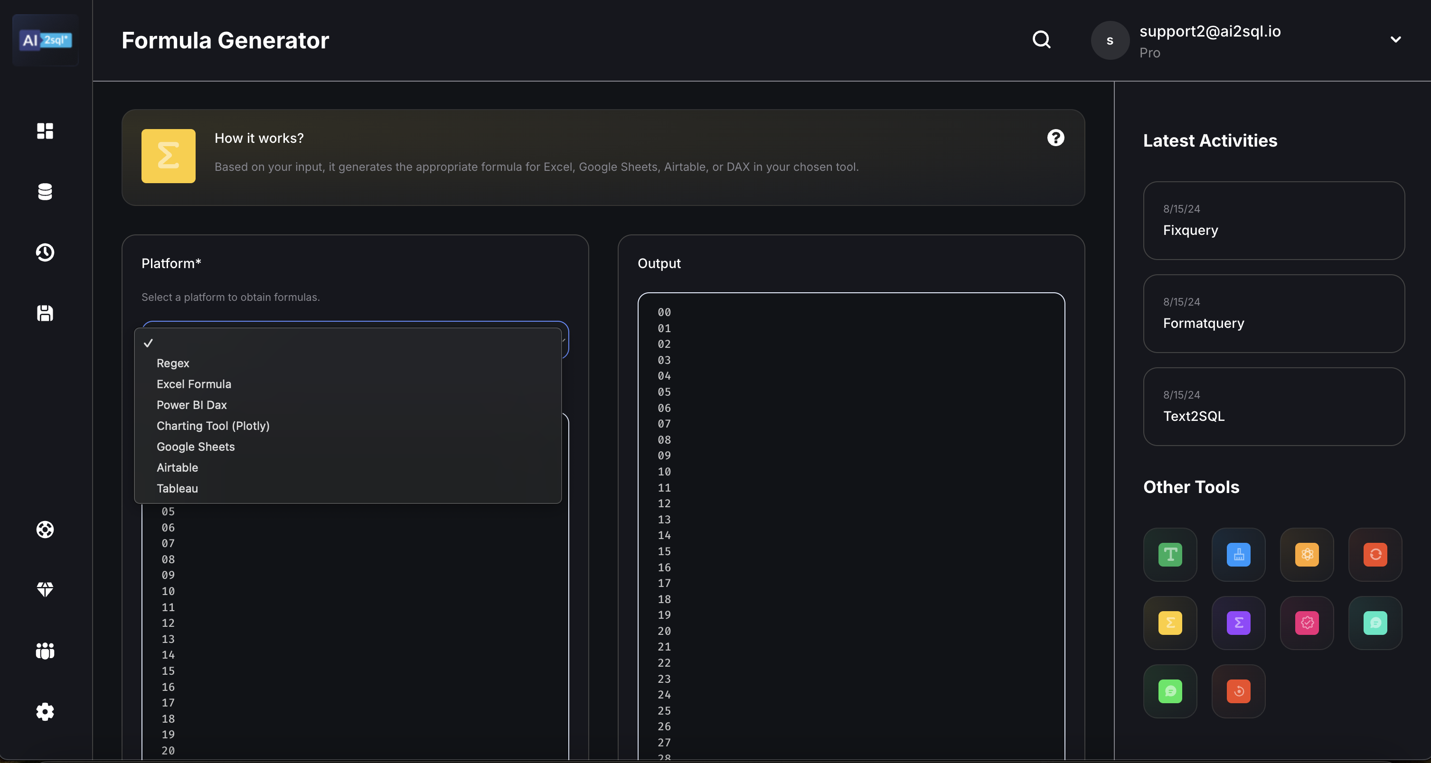Open the Fixquery latest activity card
Screen dimensions: 1431x763
[x=1273, y=221]
